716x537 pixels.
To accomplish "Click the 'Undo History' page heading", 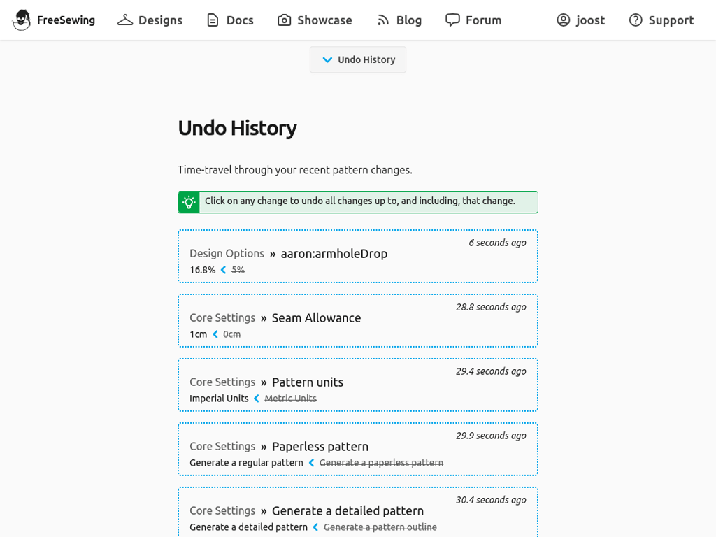I will 238,129.
